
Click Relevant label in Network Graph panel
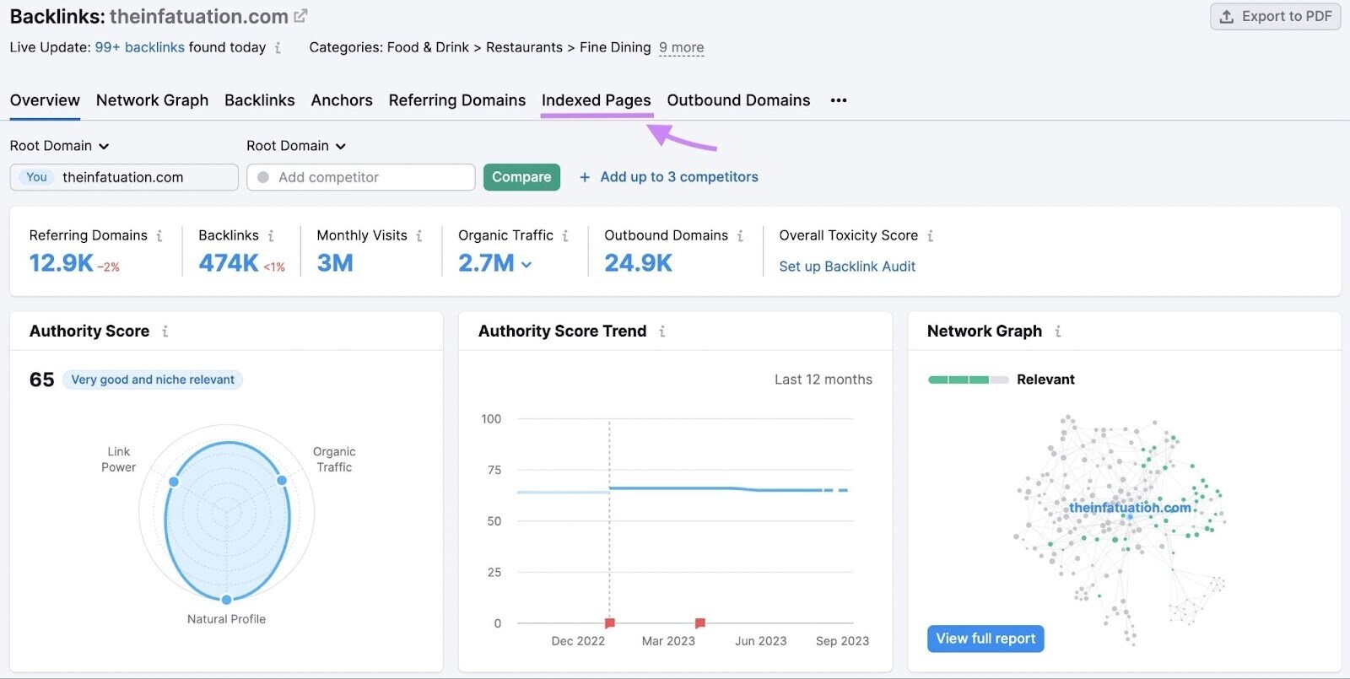[1045, 380]
